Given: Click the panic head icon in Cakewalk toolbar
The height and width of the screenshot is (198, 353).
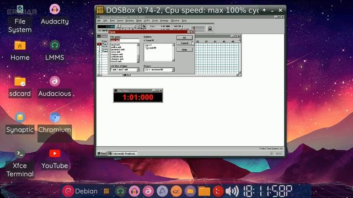Looking at the screenshot, I should [x=210, y=29].
